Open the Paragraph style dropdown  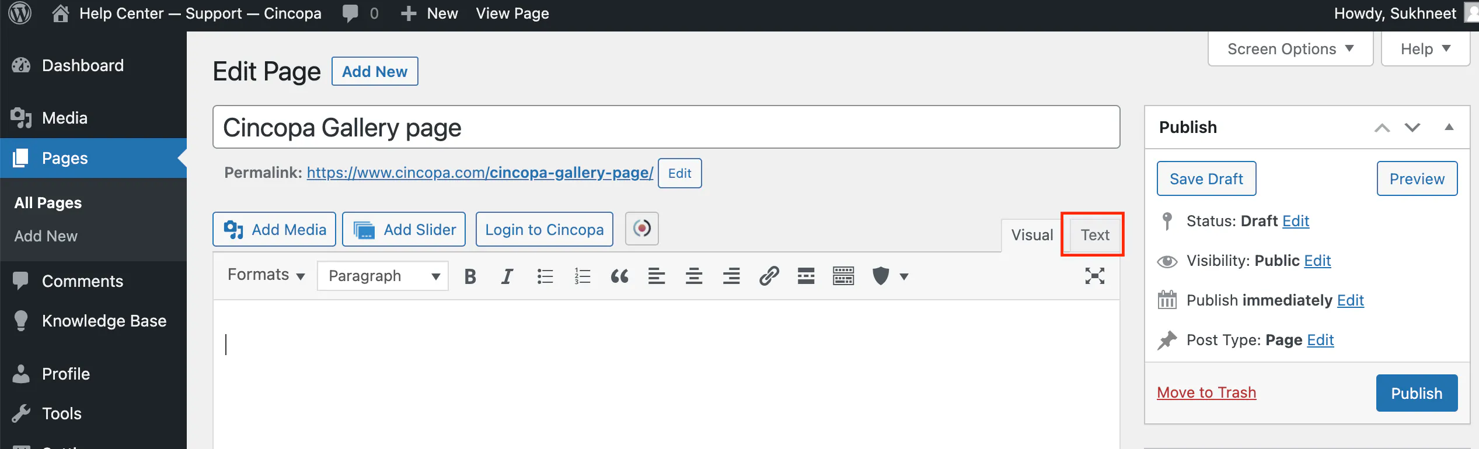tap(383, 276)
